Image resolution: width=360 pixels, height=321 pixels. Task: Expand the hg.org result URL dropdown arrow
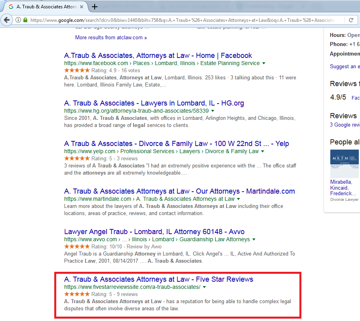(213, 111)
